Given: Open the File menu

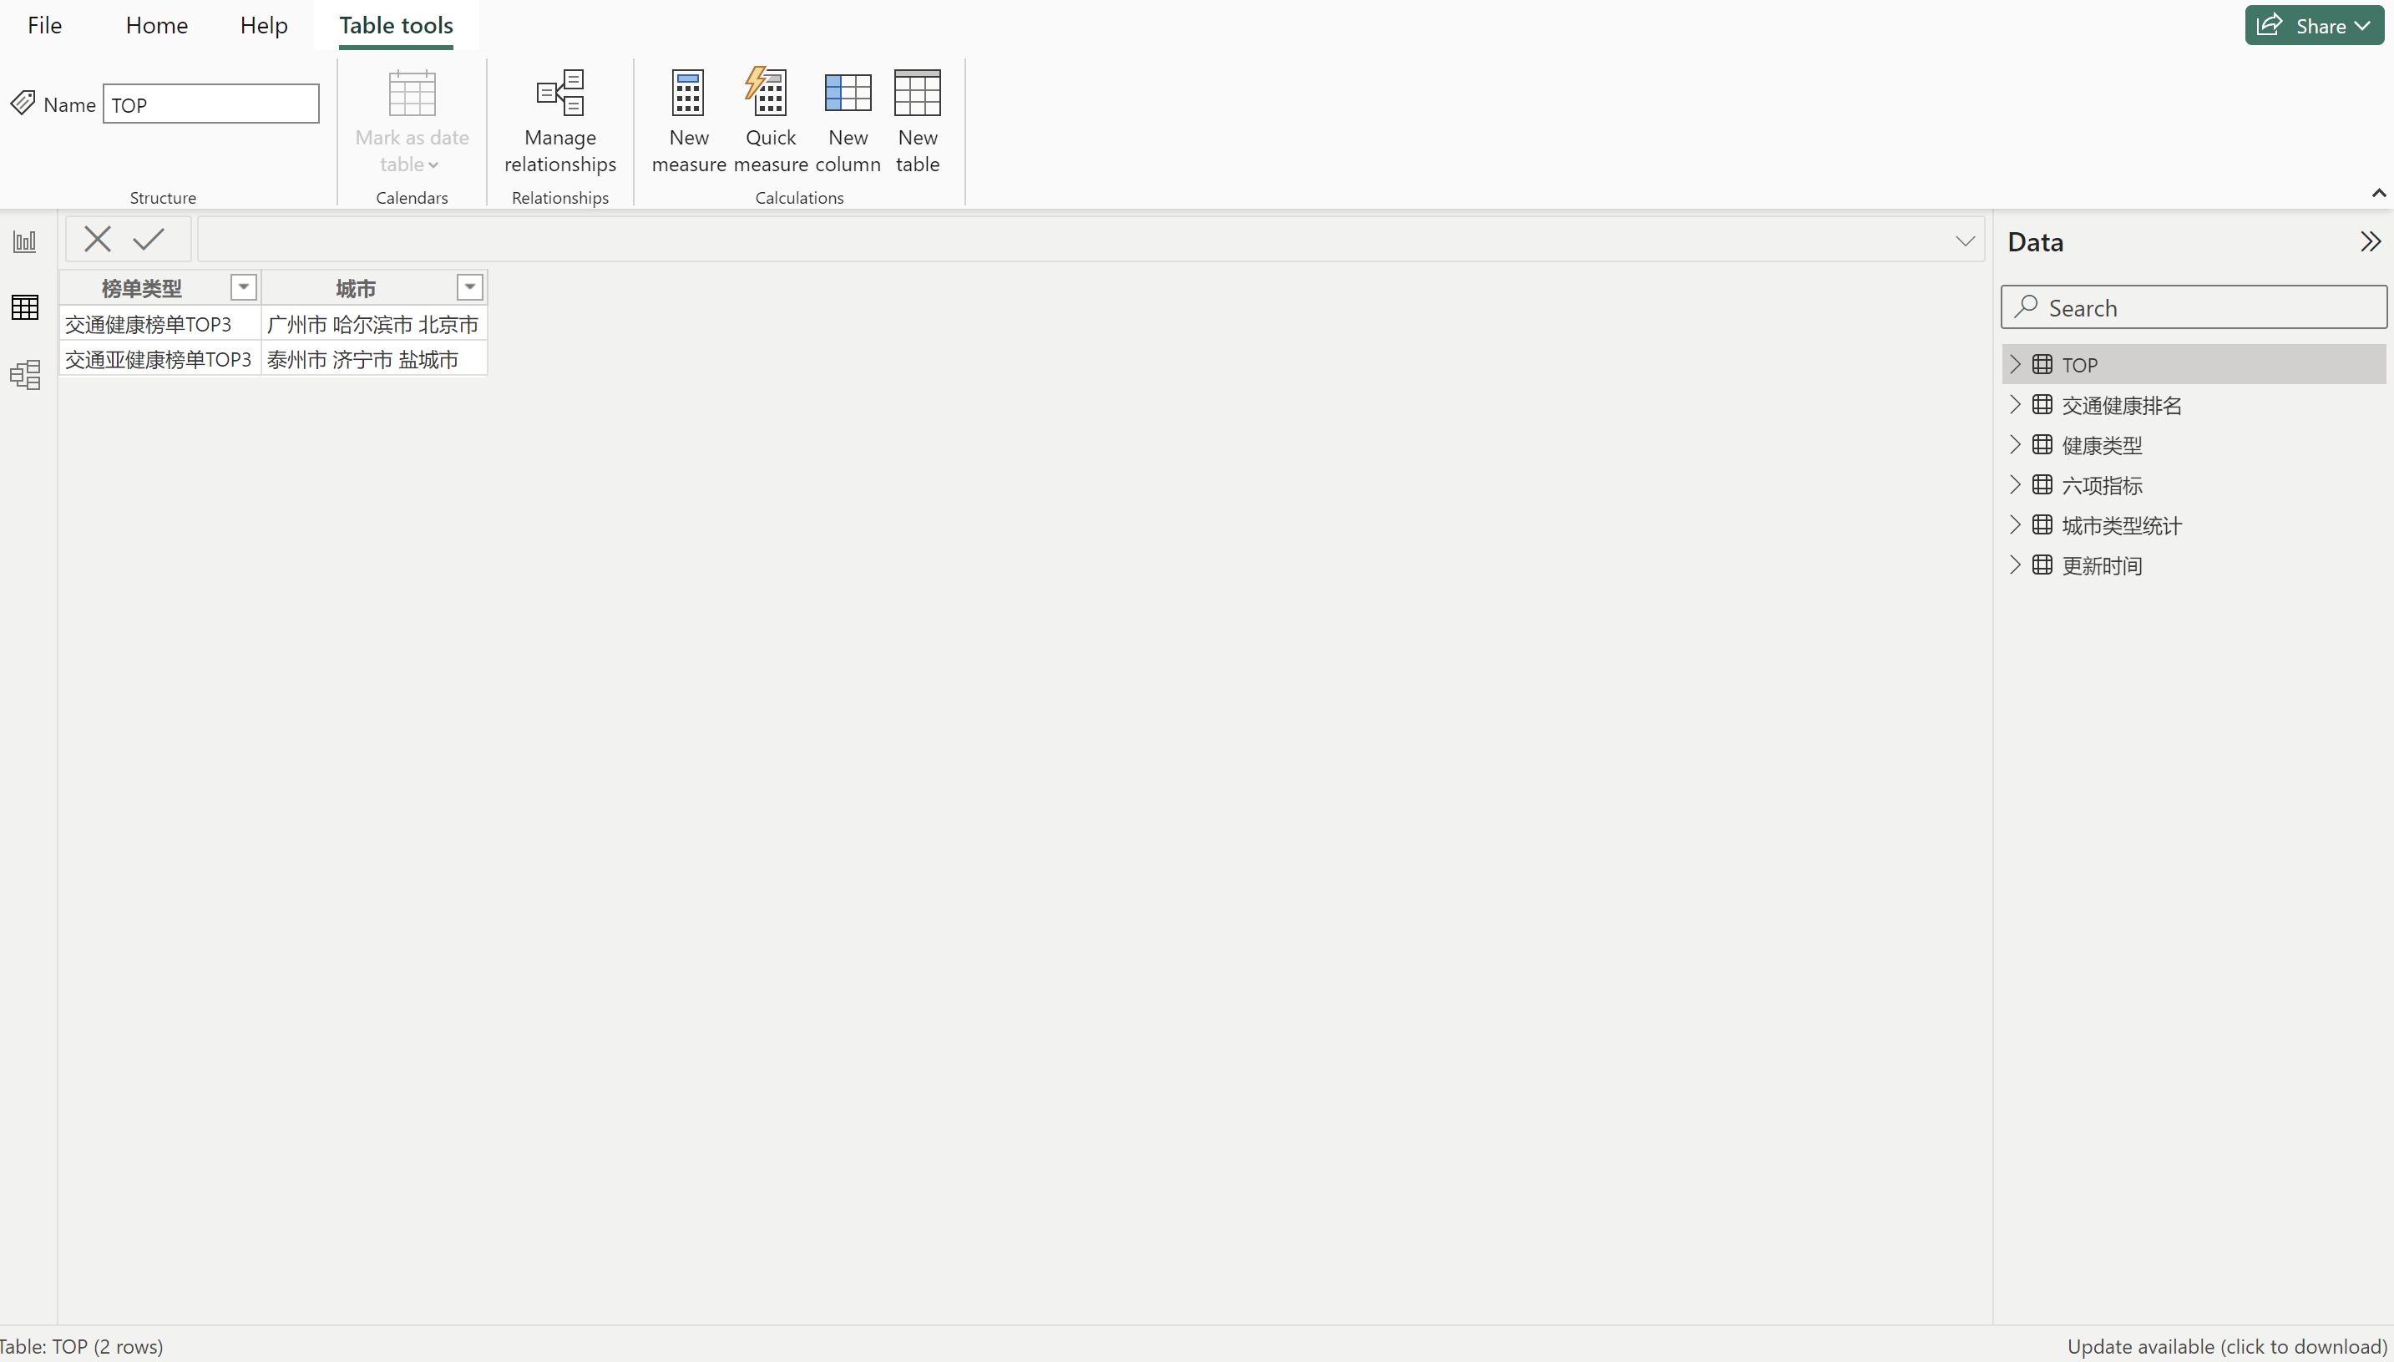Looking at the screenshot, I should 44,25.
